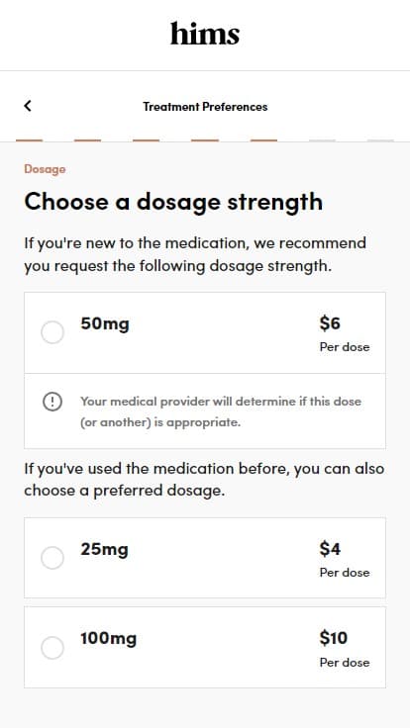This screenshot has height=728, width=410.
Task: Click the $6 per dose price
Action: tap(345, 334)
